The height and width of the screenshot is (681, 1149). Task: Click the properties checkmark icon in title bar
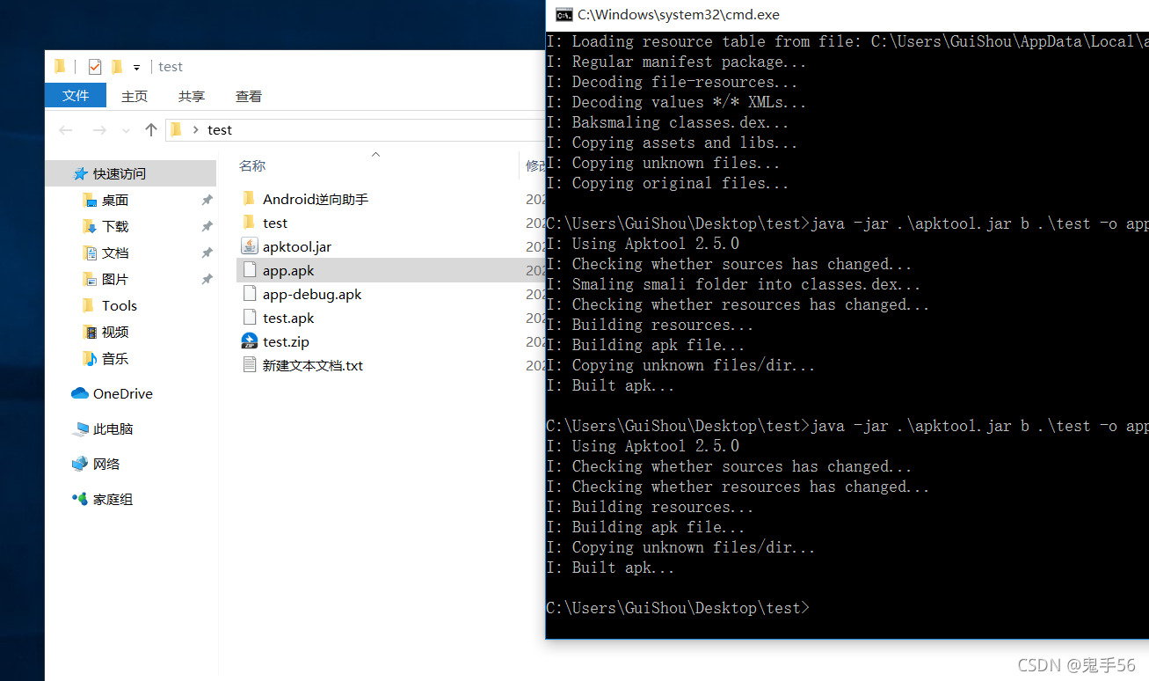point(95,67)
